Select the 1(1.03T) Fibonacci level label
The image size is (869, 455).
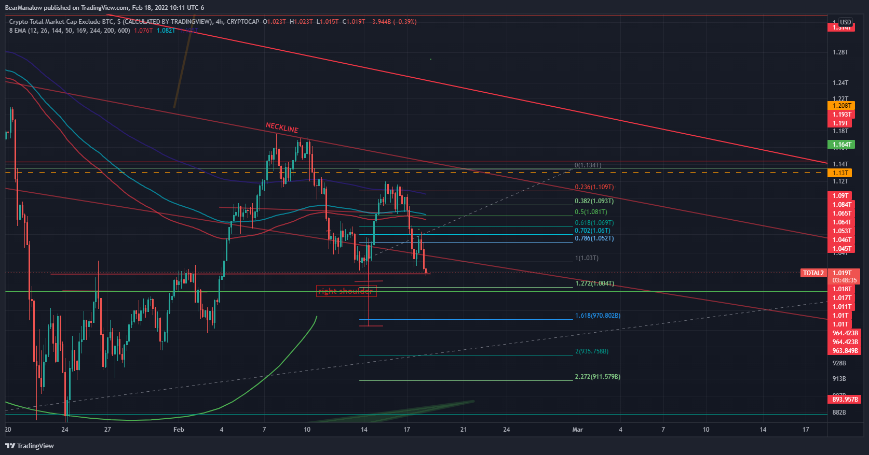587,258
